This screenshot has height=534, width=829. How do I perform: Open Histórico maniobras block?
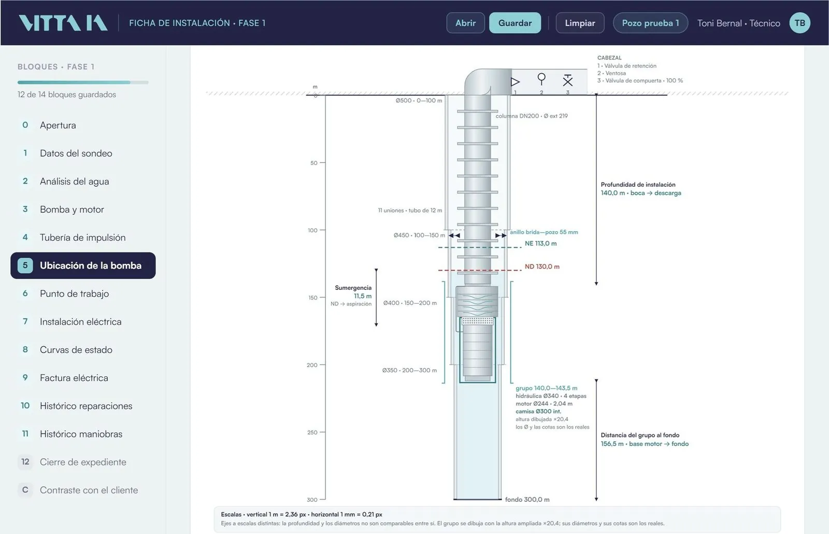(83, 434)
